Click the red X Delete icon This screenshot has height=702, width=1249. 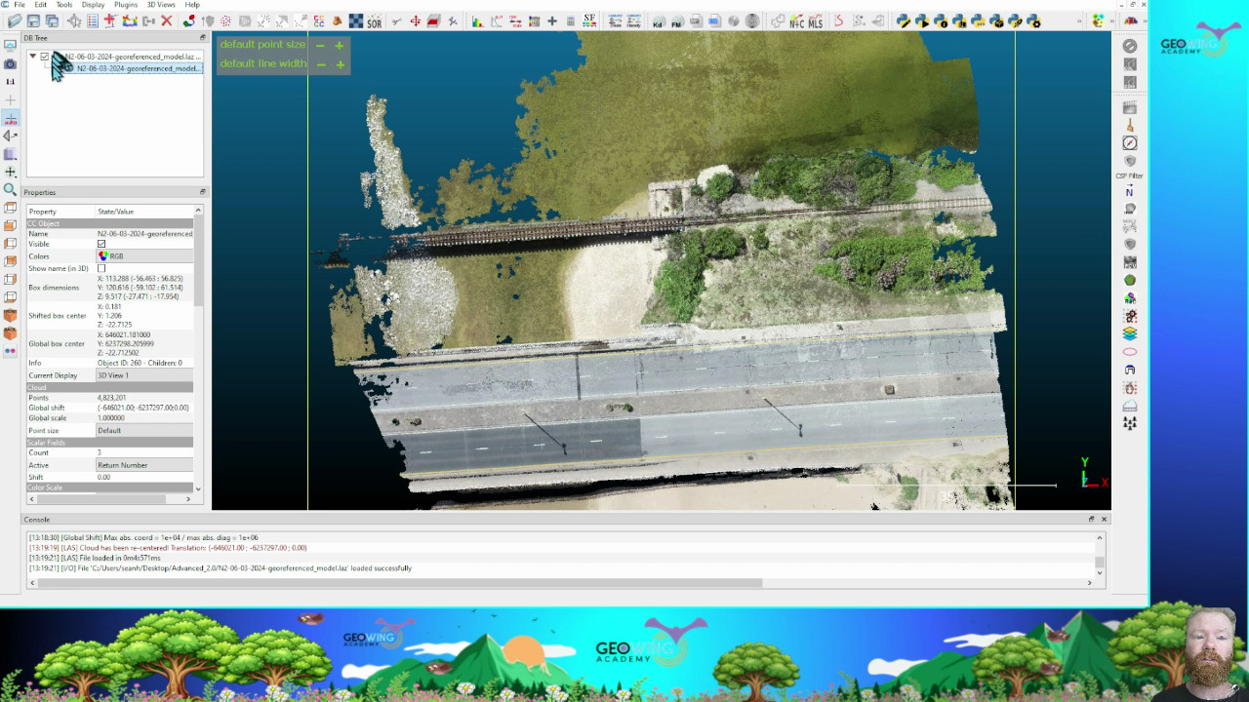(x=167, y=21)
